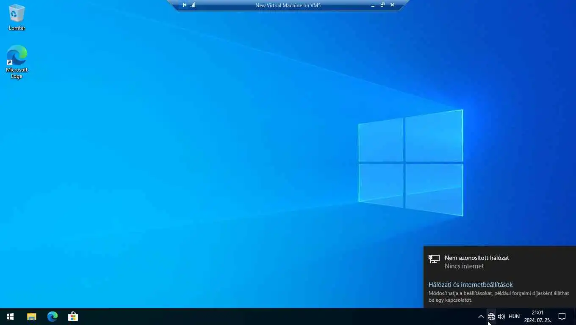Viewport: 576px width, 325px height.
Task: Open the Windows Start menu
Action: (x=10, y=317)
